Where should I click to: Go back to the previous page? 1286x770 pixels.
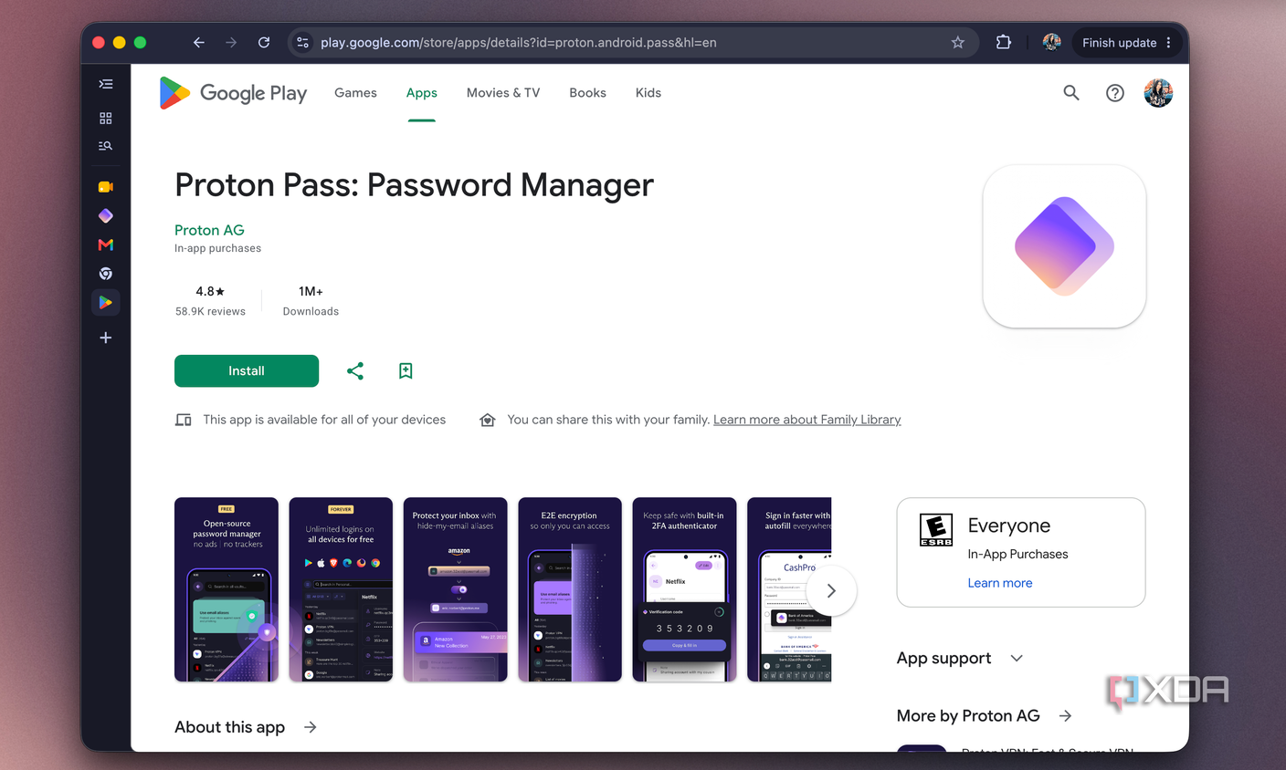pos(199,43)
